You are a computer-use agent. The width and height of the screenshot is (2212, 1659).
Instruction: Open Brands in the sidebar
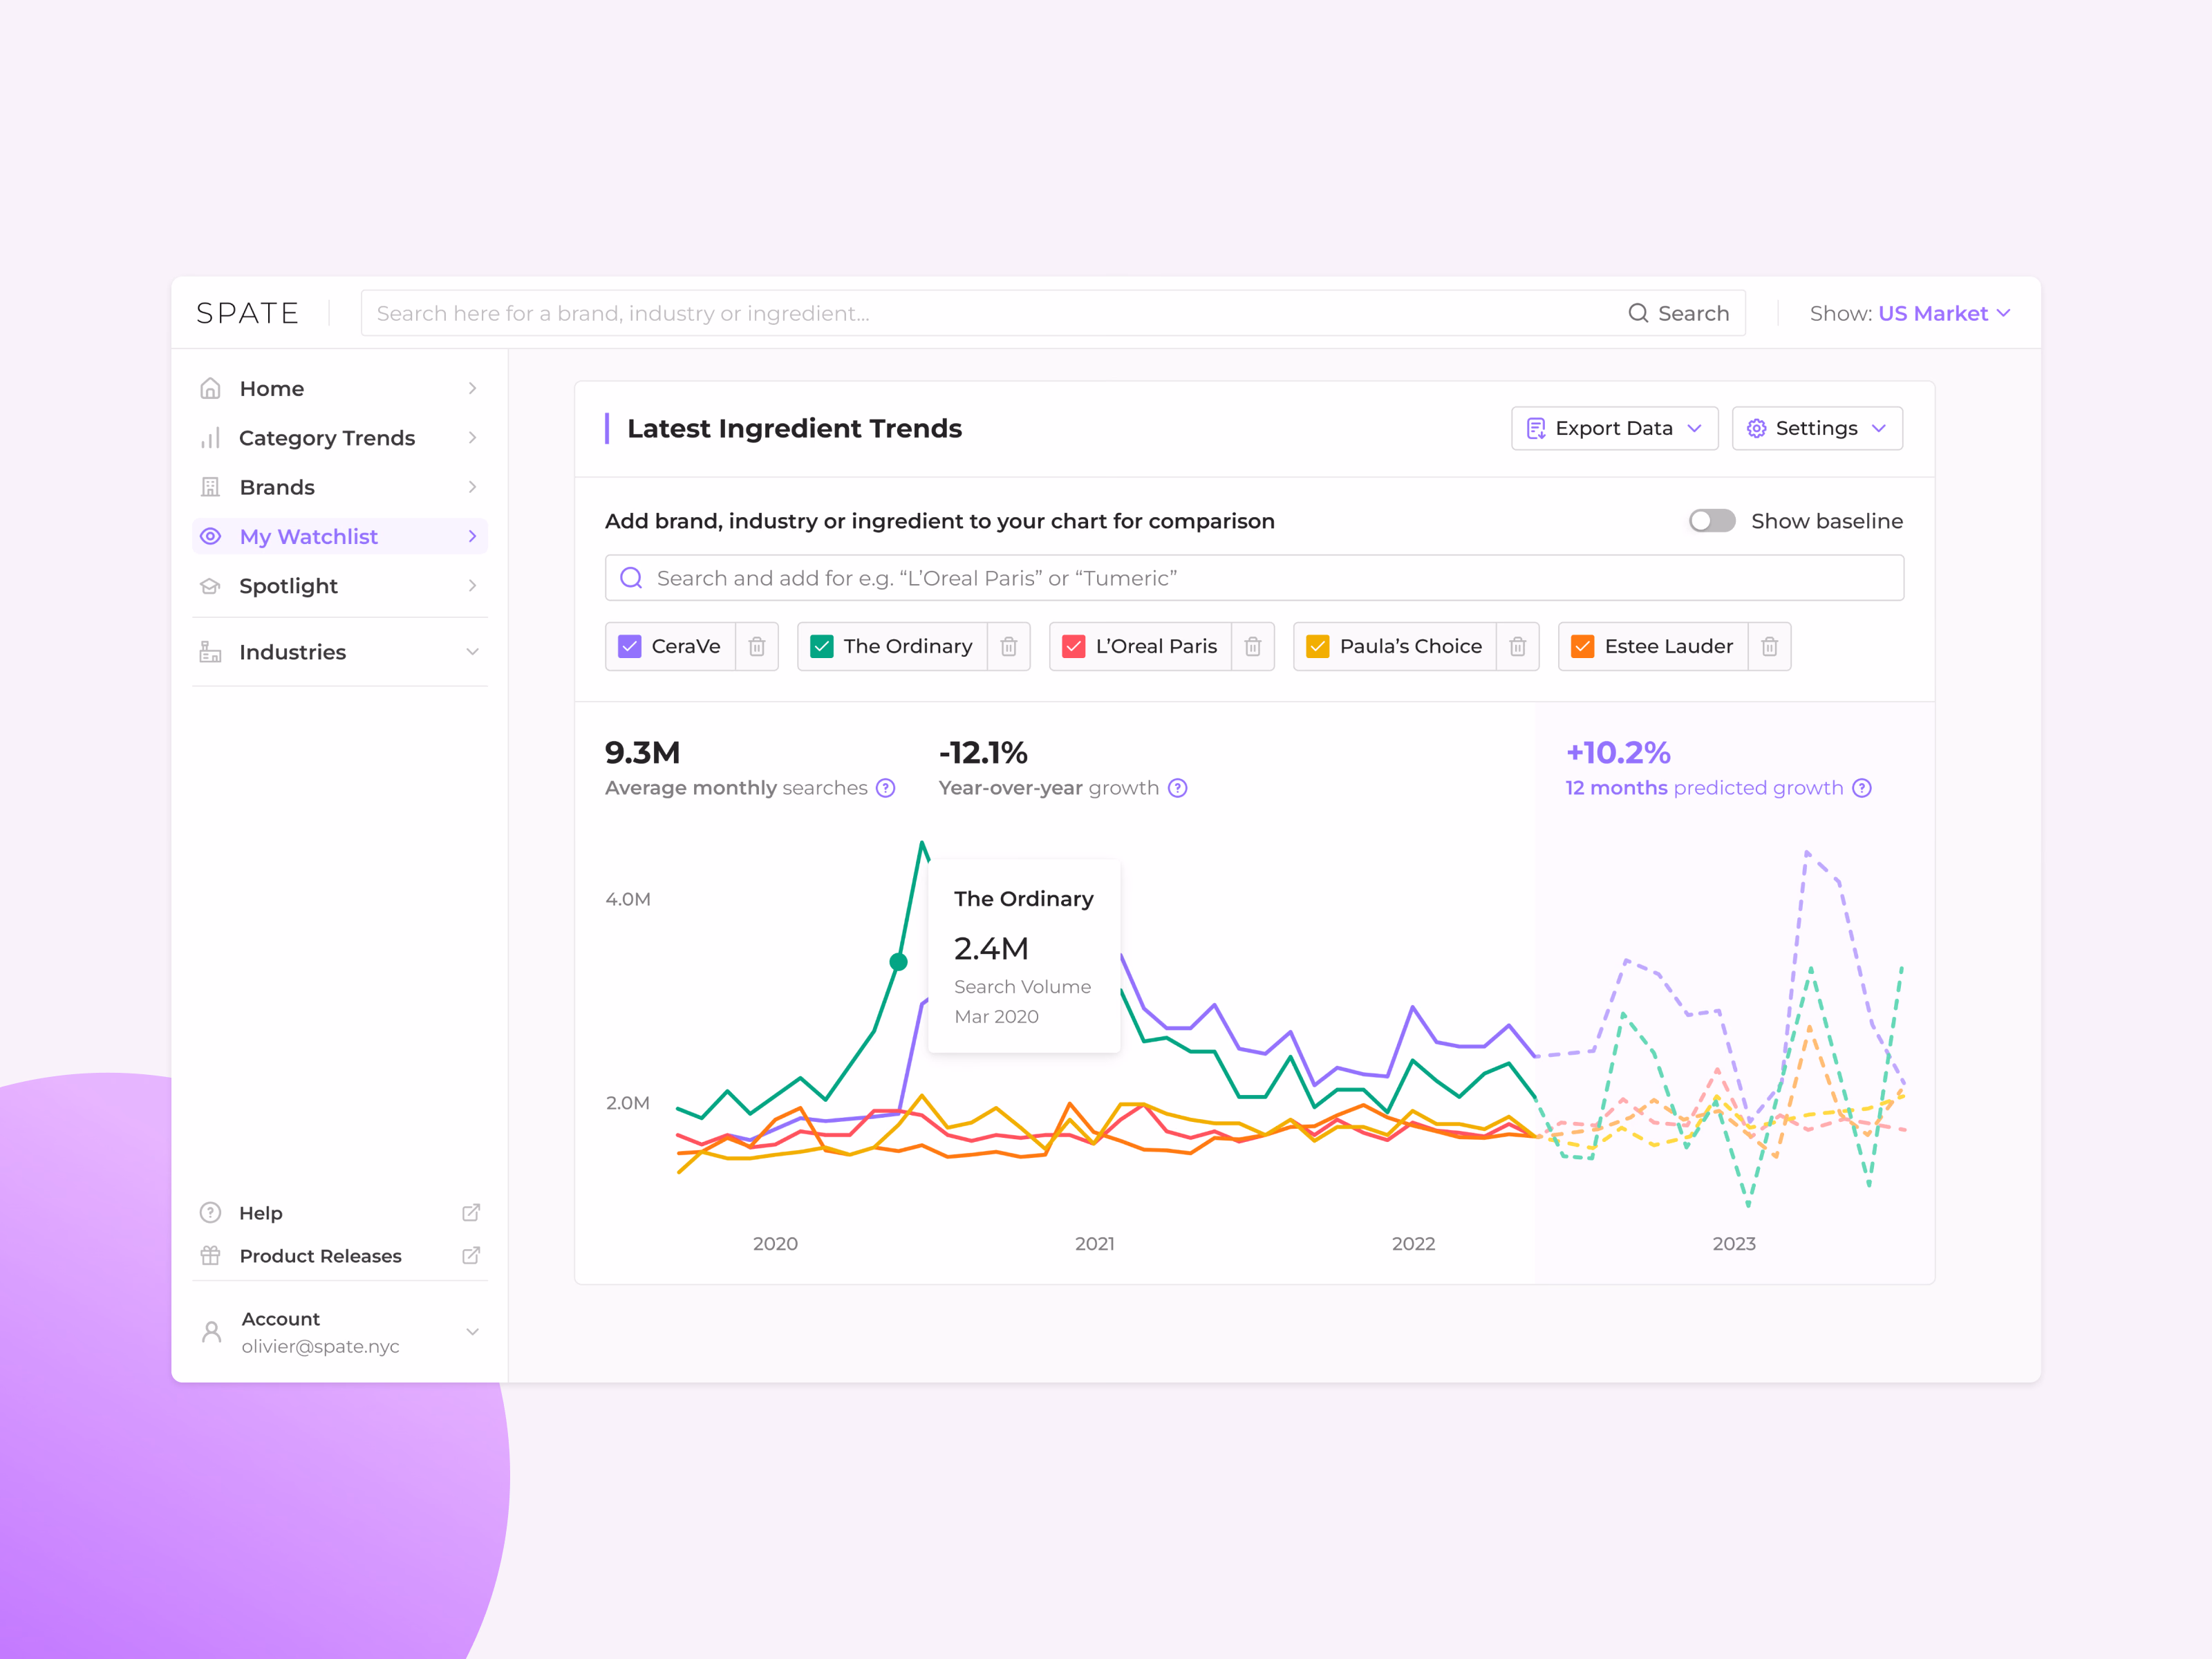tap(340, 487)
